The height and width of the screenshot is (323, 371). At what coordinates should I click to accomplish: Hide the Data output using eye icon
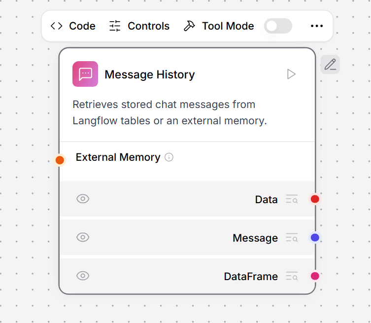point(83,199)
